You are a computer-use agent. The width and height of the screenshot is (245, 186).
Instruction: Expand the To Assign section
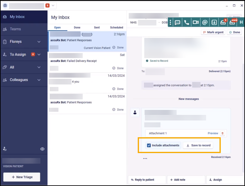coord(39,55)
